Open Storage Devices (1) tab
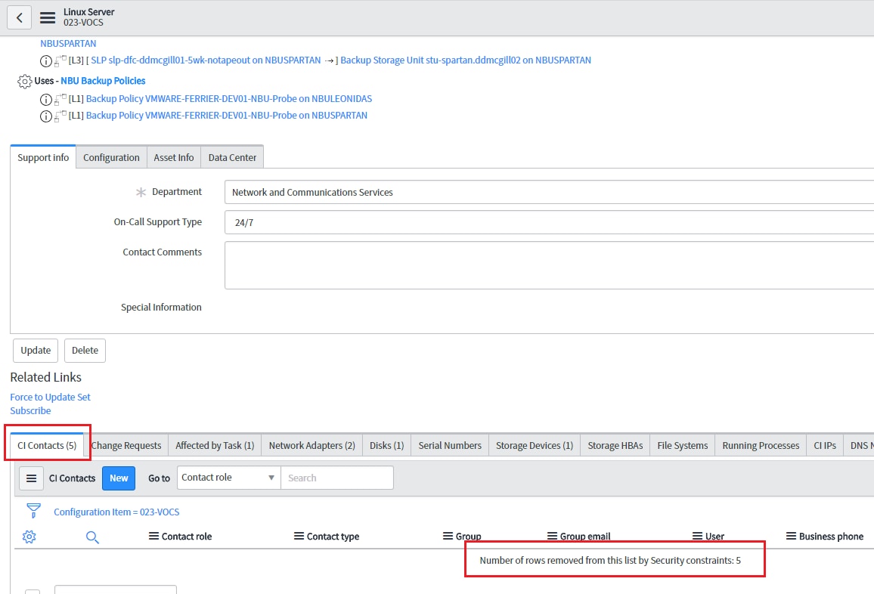 pyautogui.click(x=535, y=445)
